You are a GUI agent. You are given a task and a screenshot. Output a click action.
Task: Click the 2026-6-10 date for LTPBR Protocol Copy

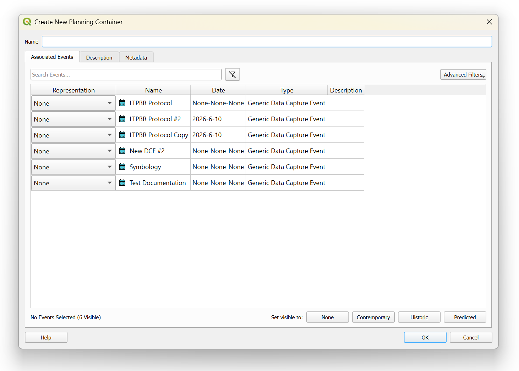pos(207,135)
